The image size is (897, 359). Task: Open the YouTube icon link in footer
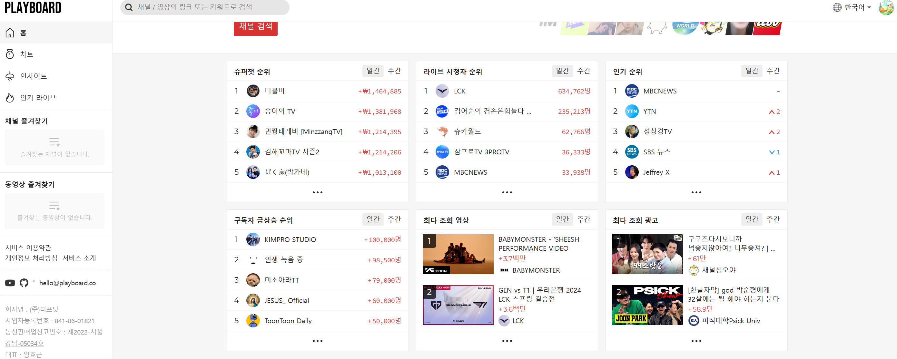point(10,283)
